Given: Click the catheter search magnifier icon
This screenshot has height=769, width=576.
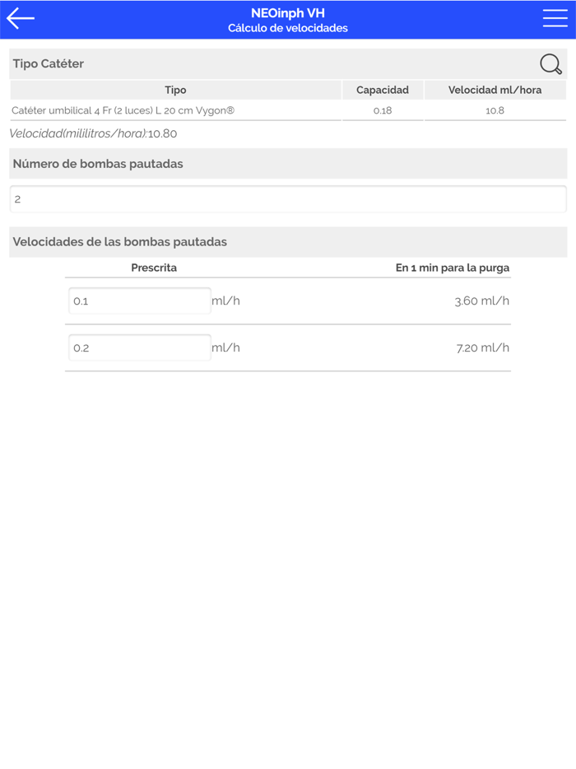Looking at the screenshot, I should tap(550, 64).
